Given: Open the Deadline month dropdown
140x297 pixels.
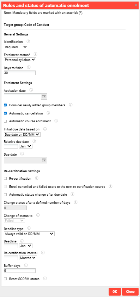Looking at the screenshot, I should tap(26, 246).
